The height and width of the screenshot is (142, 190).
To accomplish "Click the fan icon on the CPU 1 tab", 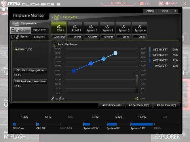I will point(59,27).
